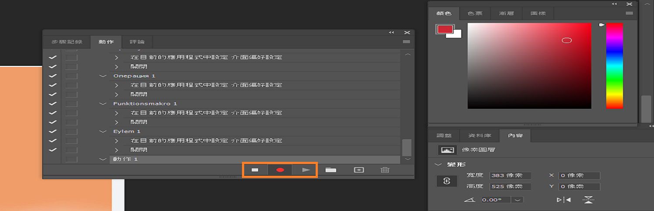Click the Stop recording button in Actions panel
654x211 pixels.
coord(255,170)
